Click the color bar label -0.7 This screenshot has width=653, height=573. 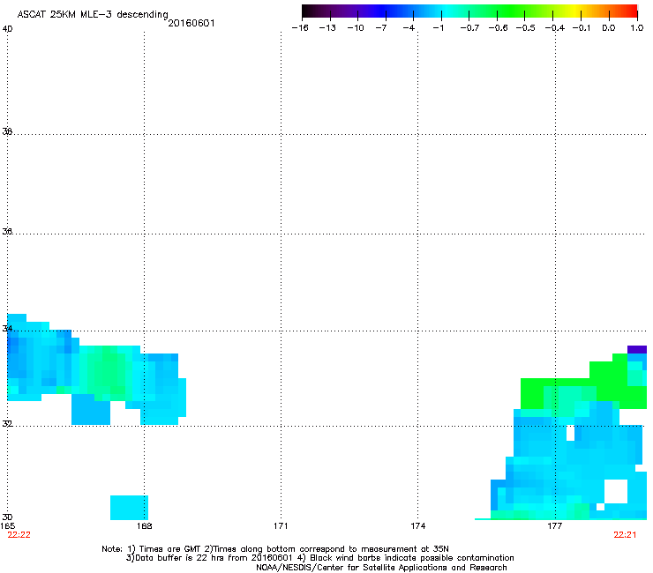(469, 28)
